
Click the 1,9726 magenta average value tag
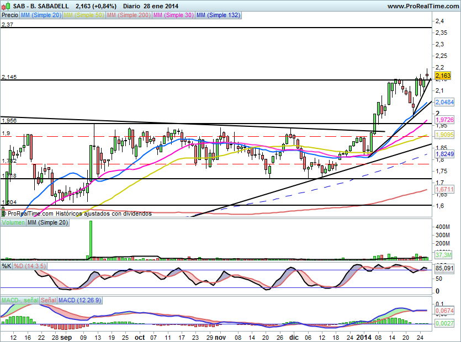444,120
